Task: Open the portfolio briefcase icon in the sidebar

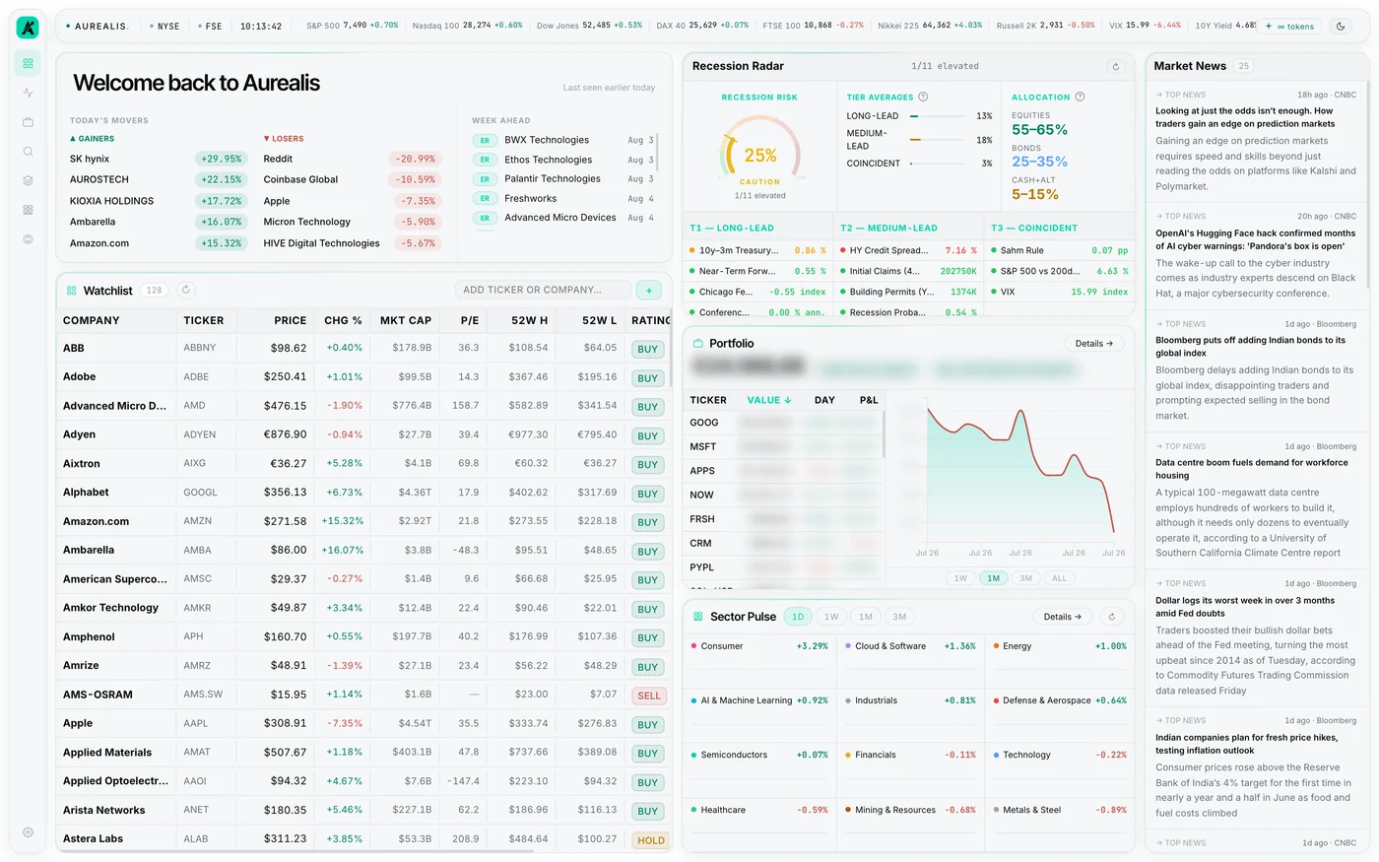Action: 28,122
